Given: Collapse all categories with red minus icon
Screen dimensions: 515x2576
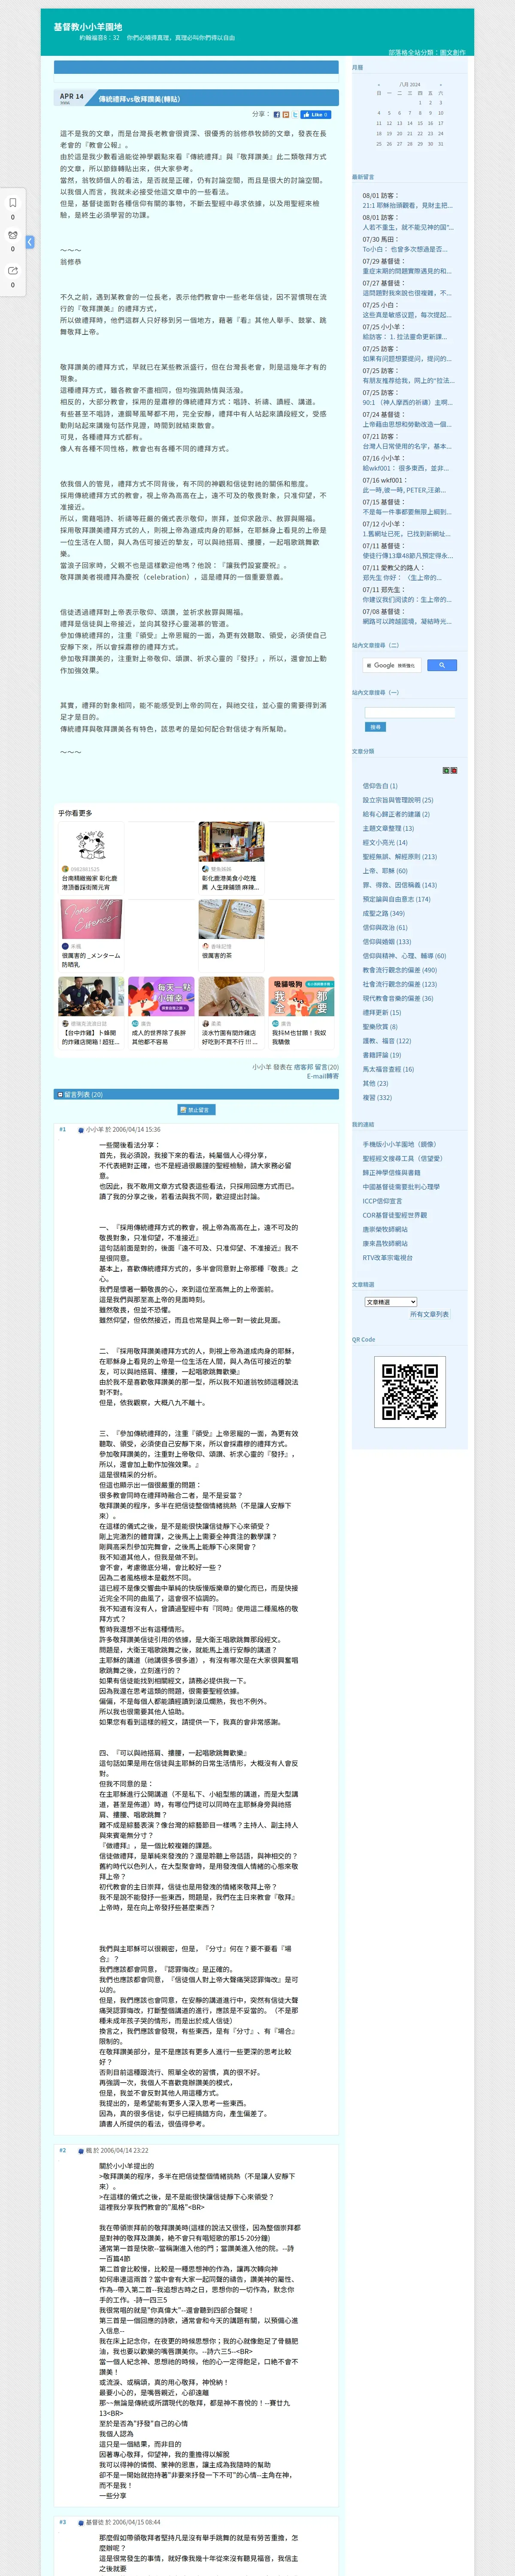Looking at the screenshot, I should 454,770.
